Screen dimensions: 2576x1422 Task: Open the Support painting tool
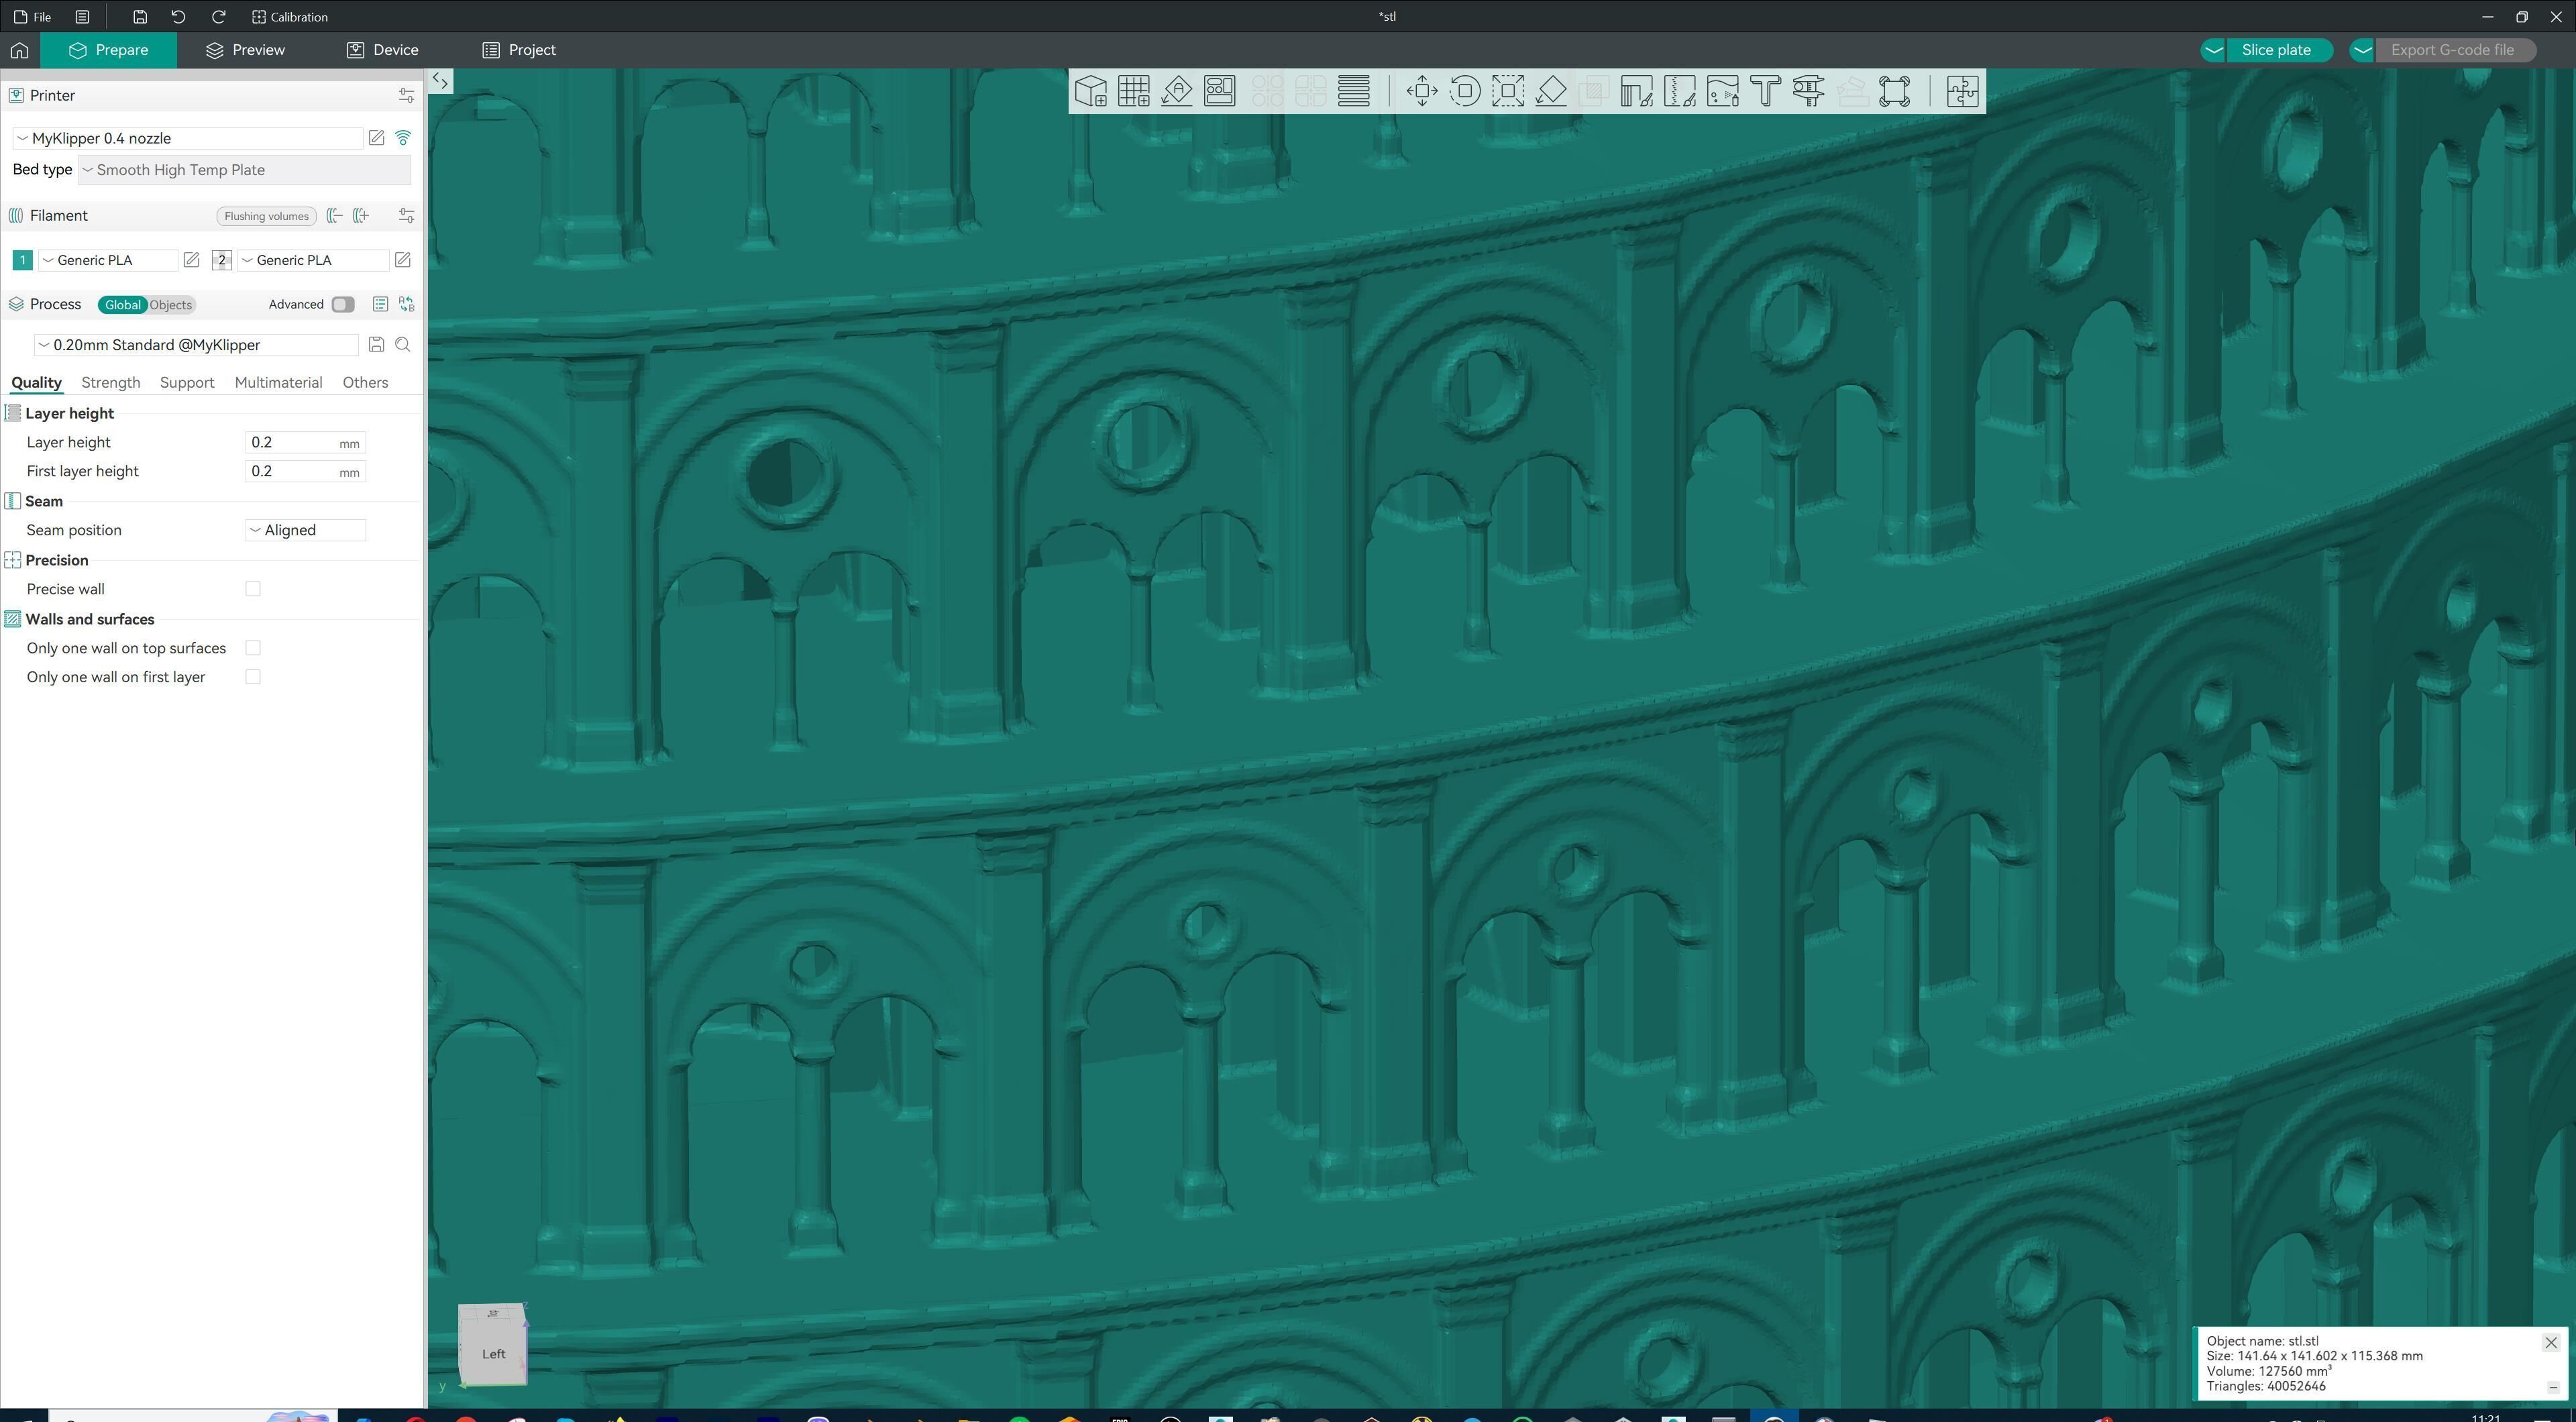coord(1637,91)
